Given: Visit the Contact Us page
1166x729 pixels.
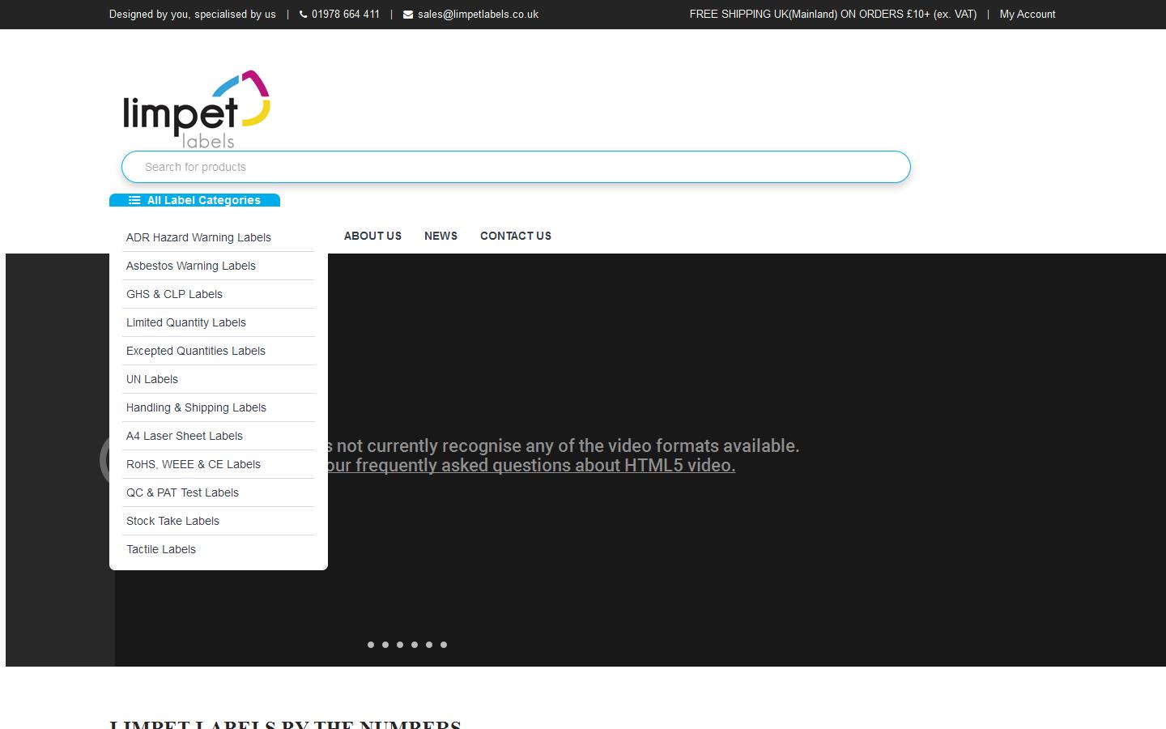Looking at the screenshot, I should click(515, 236).
